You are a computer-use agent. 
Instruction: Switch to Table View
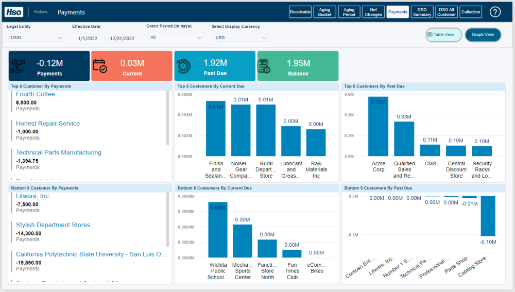click(443, 35)
